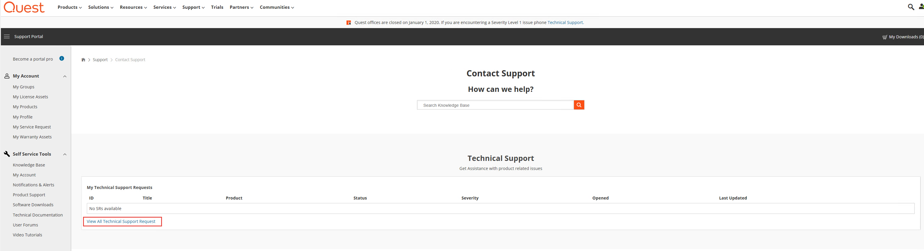Click the Status column header
924x251 pixels.
(x=360, y=198)
